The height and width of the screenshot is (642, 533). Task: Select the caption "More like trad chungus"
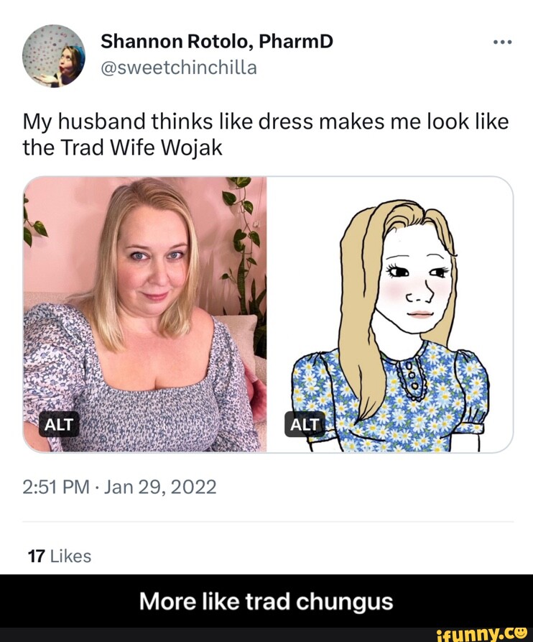(266, 602)
